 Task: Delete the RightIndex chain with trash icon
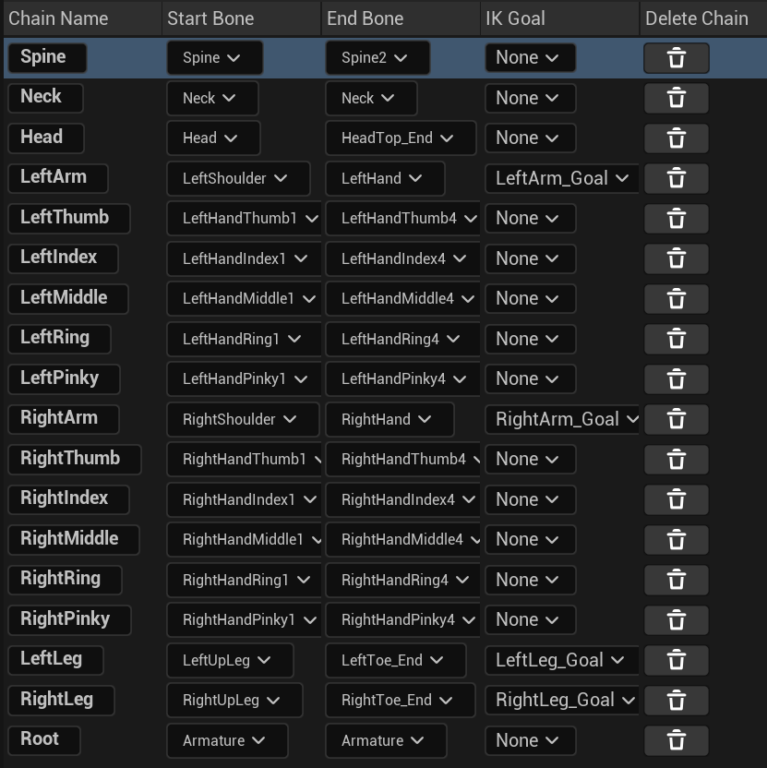pos(676,499)
